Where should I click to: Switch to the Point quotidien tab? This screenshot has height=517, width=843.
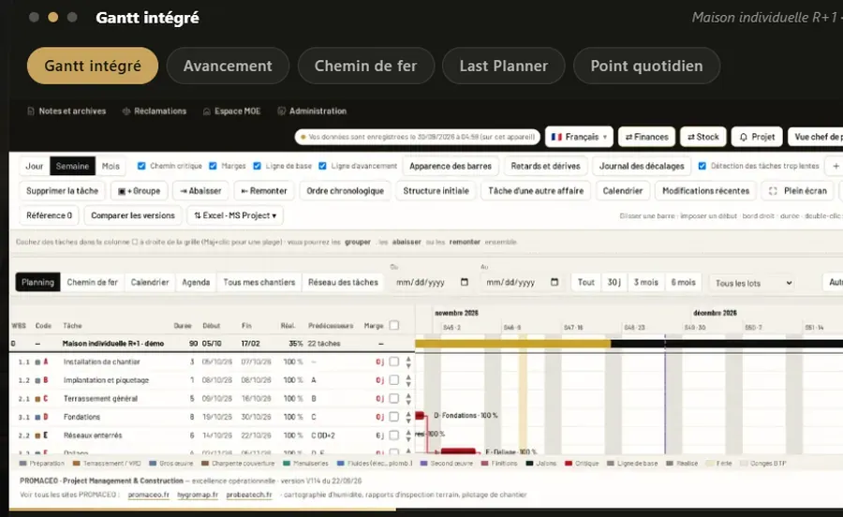click(646, 66)
